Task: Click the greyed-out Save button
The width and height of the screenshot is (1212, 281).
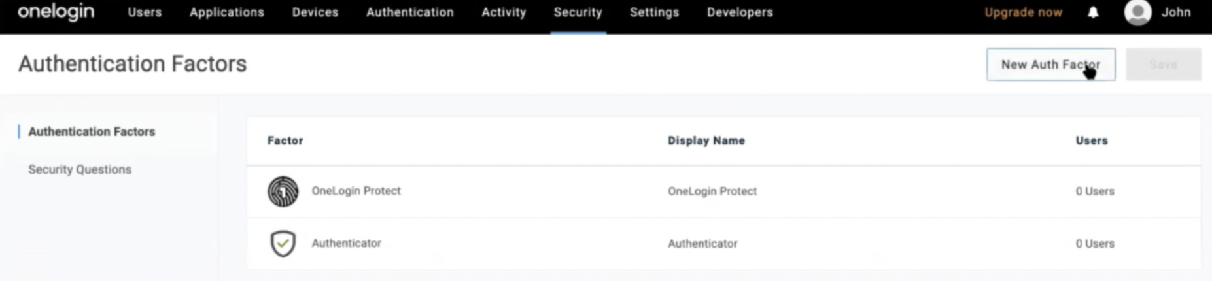Action: coord(1164,65)
